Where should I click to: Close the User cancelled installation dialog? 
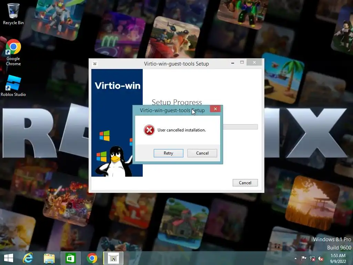coord(215,109)
